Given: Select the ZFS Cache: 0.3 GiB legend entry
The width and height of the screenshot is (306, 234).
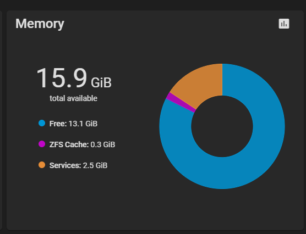Looking at the screenshot, I should point(82,144).
